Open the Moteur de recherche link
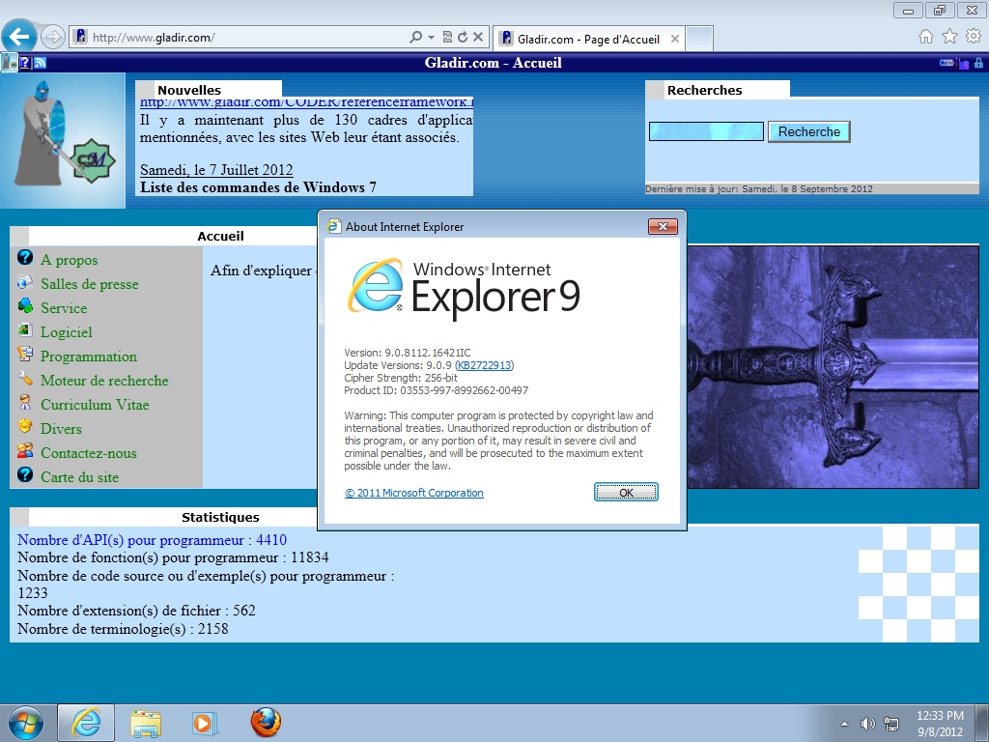This screenshot has height=742, width=989. pyautogui.click(x=104, y=381)
